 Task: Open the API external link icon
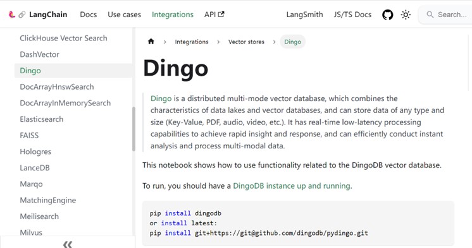(x=221, y=14)
